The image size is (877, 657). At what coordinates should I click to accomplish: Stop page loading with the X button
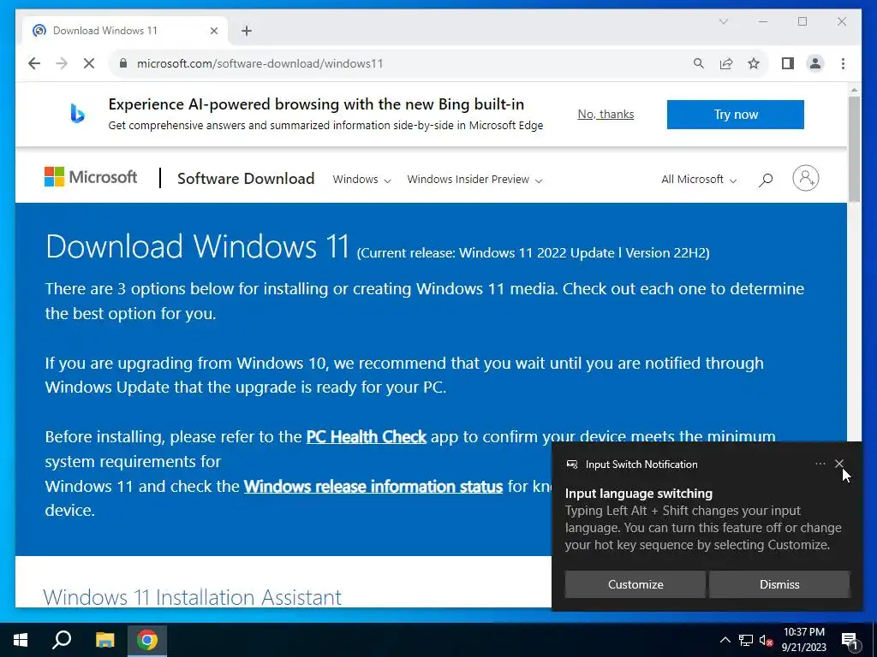click(x=89, y=63)
